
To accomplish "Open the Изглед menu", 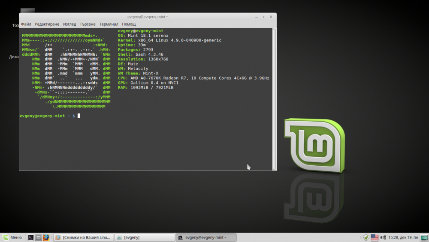I will (x=69, y=24).
